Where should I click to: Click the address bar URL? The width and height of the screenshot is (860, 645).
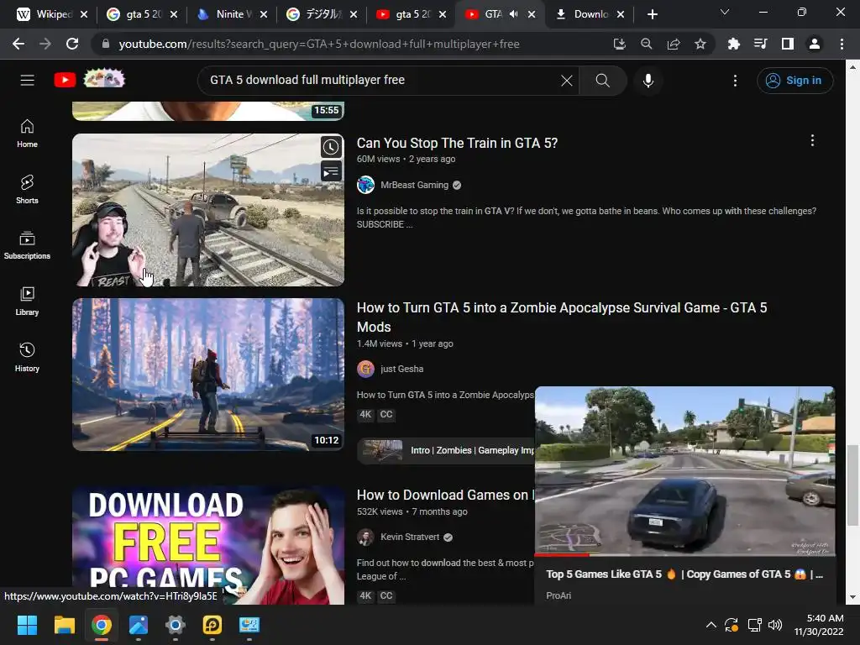[318, 44]
